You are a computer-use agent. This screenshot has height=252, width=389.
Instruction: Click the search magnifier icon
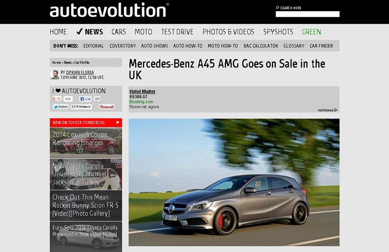(277, 8)
